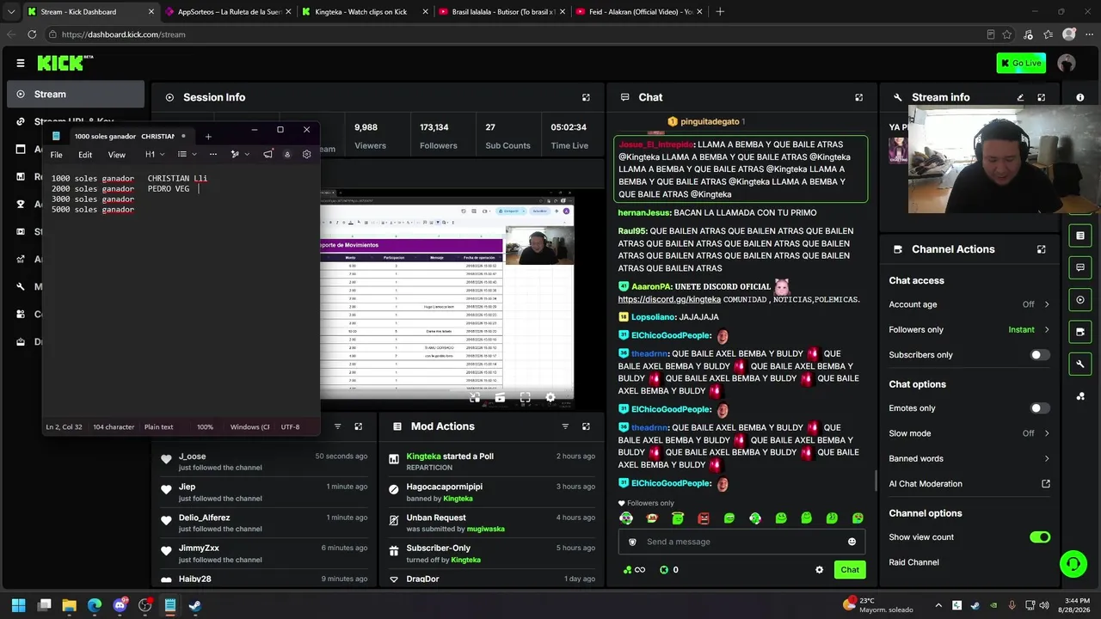1101x619 pixels.
Task: Switch to the Feid Alakran YouTube tab
Action: 637,12
